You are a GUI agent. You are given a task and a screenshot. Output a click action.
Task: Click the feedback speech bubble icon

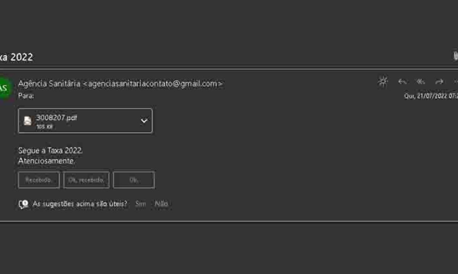coord(23,204)
